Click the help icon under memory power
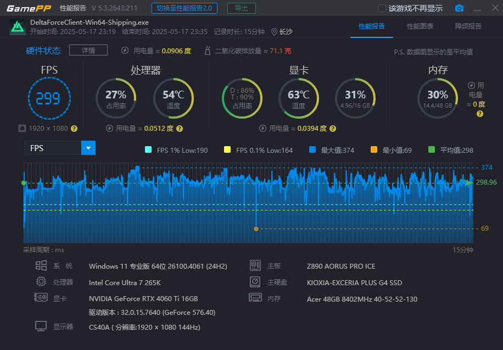The width and height of the screenshot is (503, 350). tap(480, 114)
